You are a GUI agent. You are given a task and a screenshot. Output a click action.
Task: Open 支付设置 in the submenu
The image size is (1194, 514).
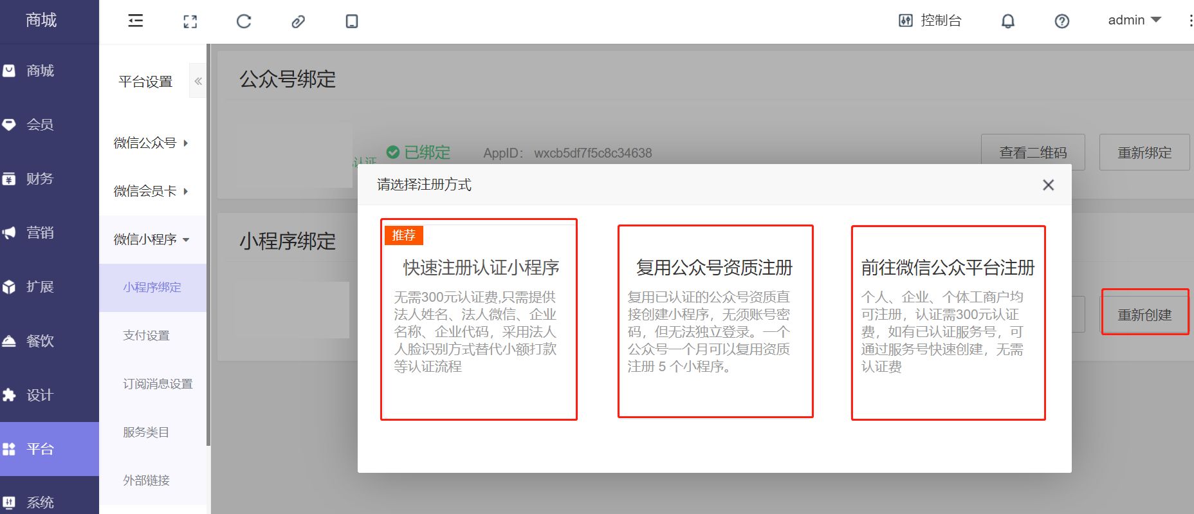click(147, 335)
